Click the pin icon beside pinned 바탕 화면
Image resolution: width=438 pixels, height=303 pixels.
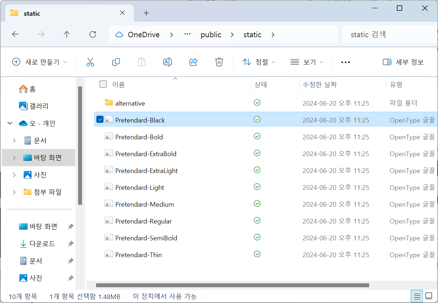point(71,227)
